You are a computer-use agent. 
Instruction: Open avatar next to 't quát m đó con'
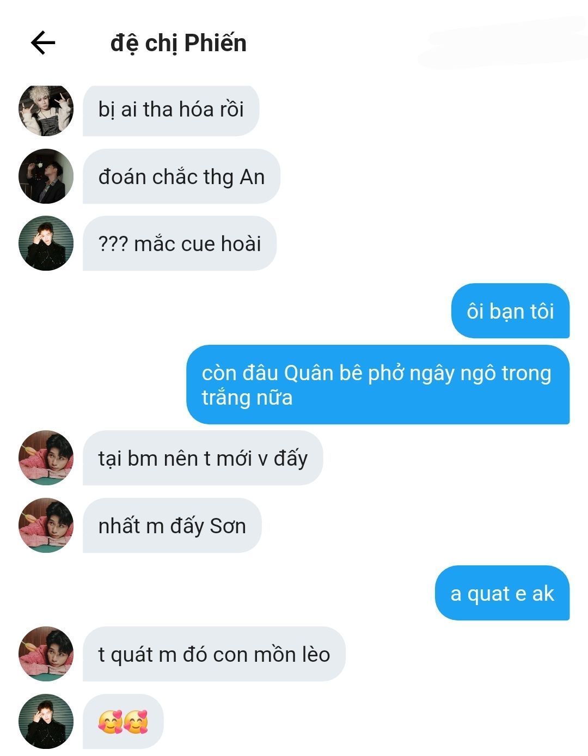46,654
